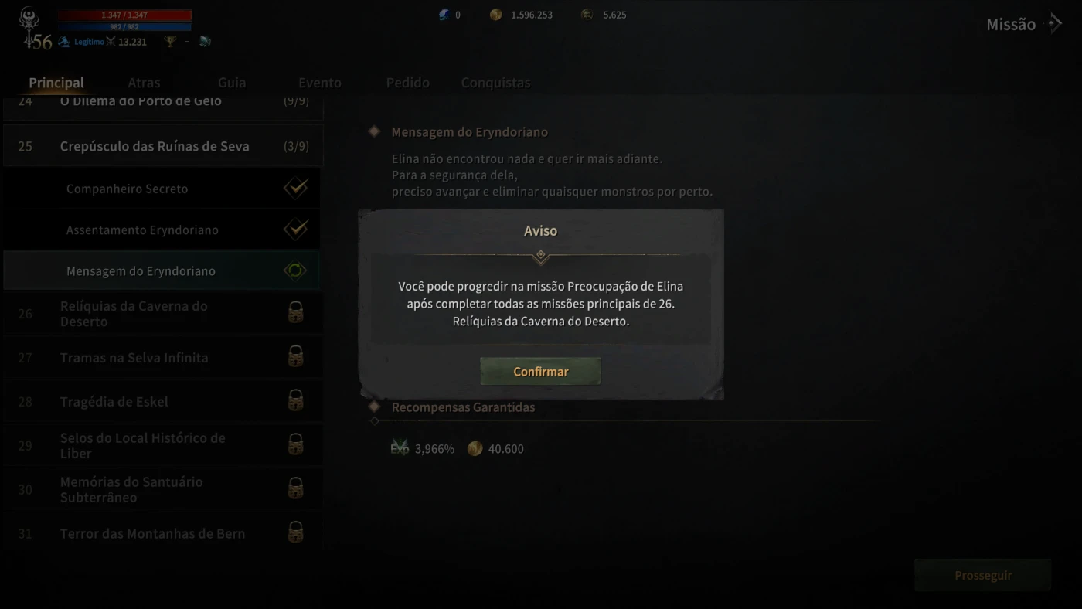Click the red health bar showing 1.347
Image resolution: width=1082 pixels, height=609 pixels.
click(124, 15)
